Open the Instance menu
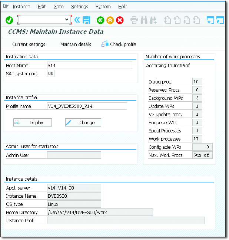The height and width of the screenshot is (240, 229). pos(21,7)
